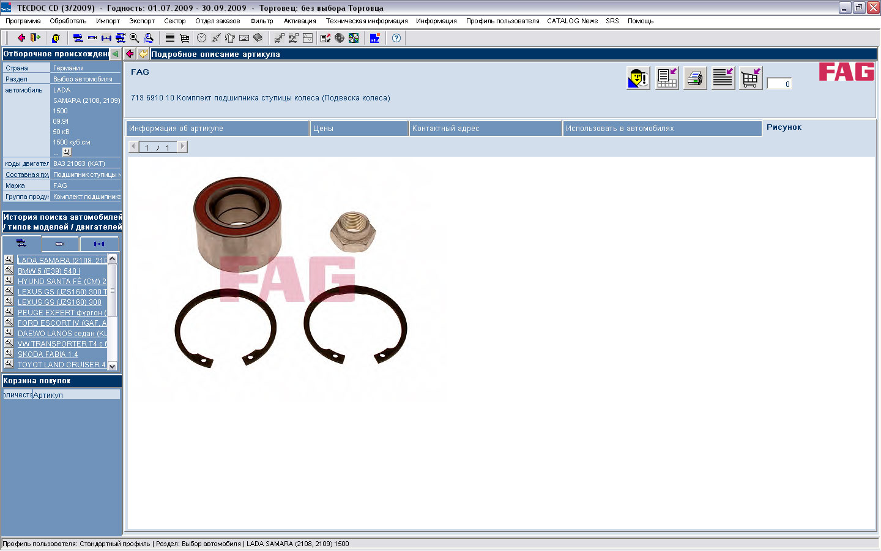The width and height of the screenshot is (881, 551).
Task: Click the cart quantity input field
Action: point(779,84)
